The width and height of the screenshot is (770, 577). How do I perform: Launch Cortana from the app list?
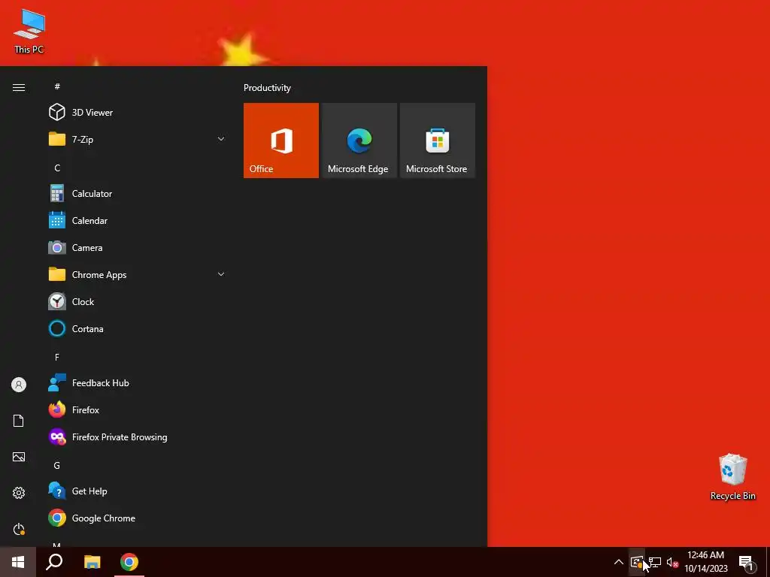[x=138, y=329]
